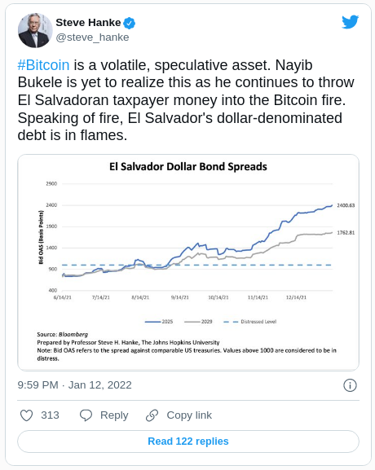Screen dimensions: 375x470
Task: Click the Steve Hanke display name
Action: point(88,23)
